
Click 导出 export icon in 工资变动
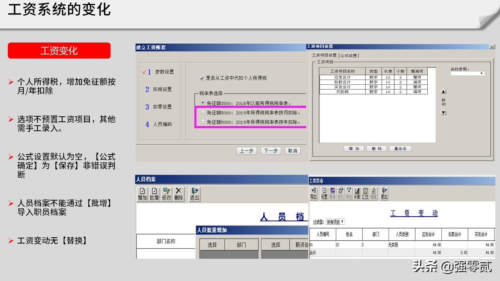[313, 194]
